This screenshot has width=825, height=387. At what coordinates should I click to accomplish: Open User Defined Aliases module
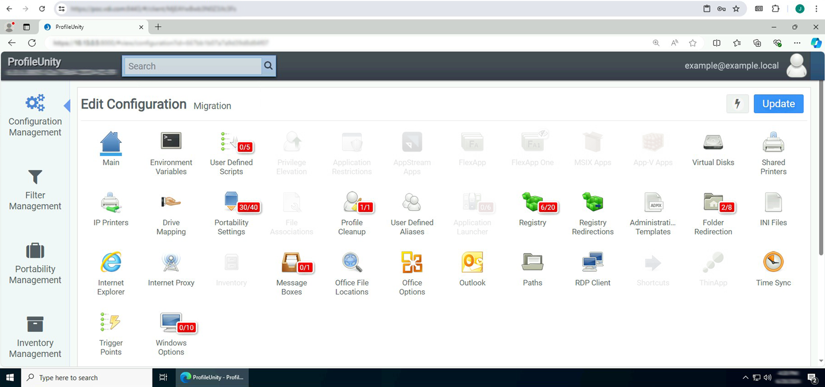point(412,214)
